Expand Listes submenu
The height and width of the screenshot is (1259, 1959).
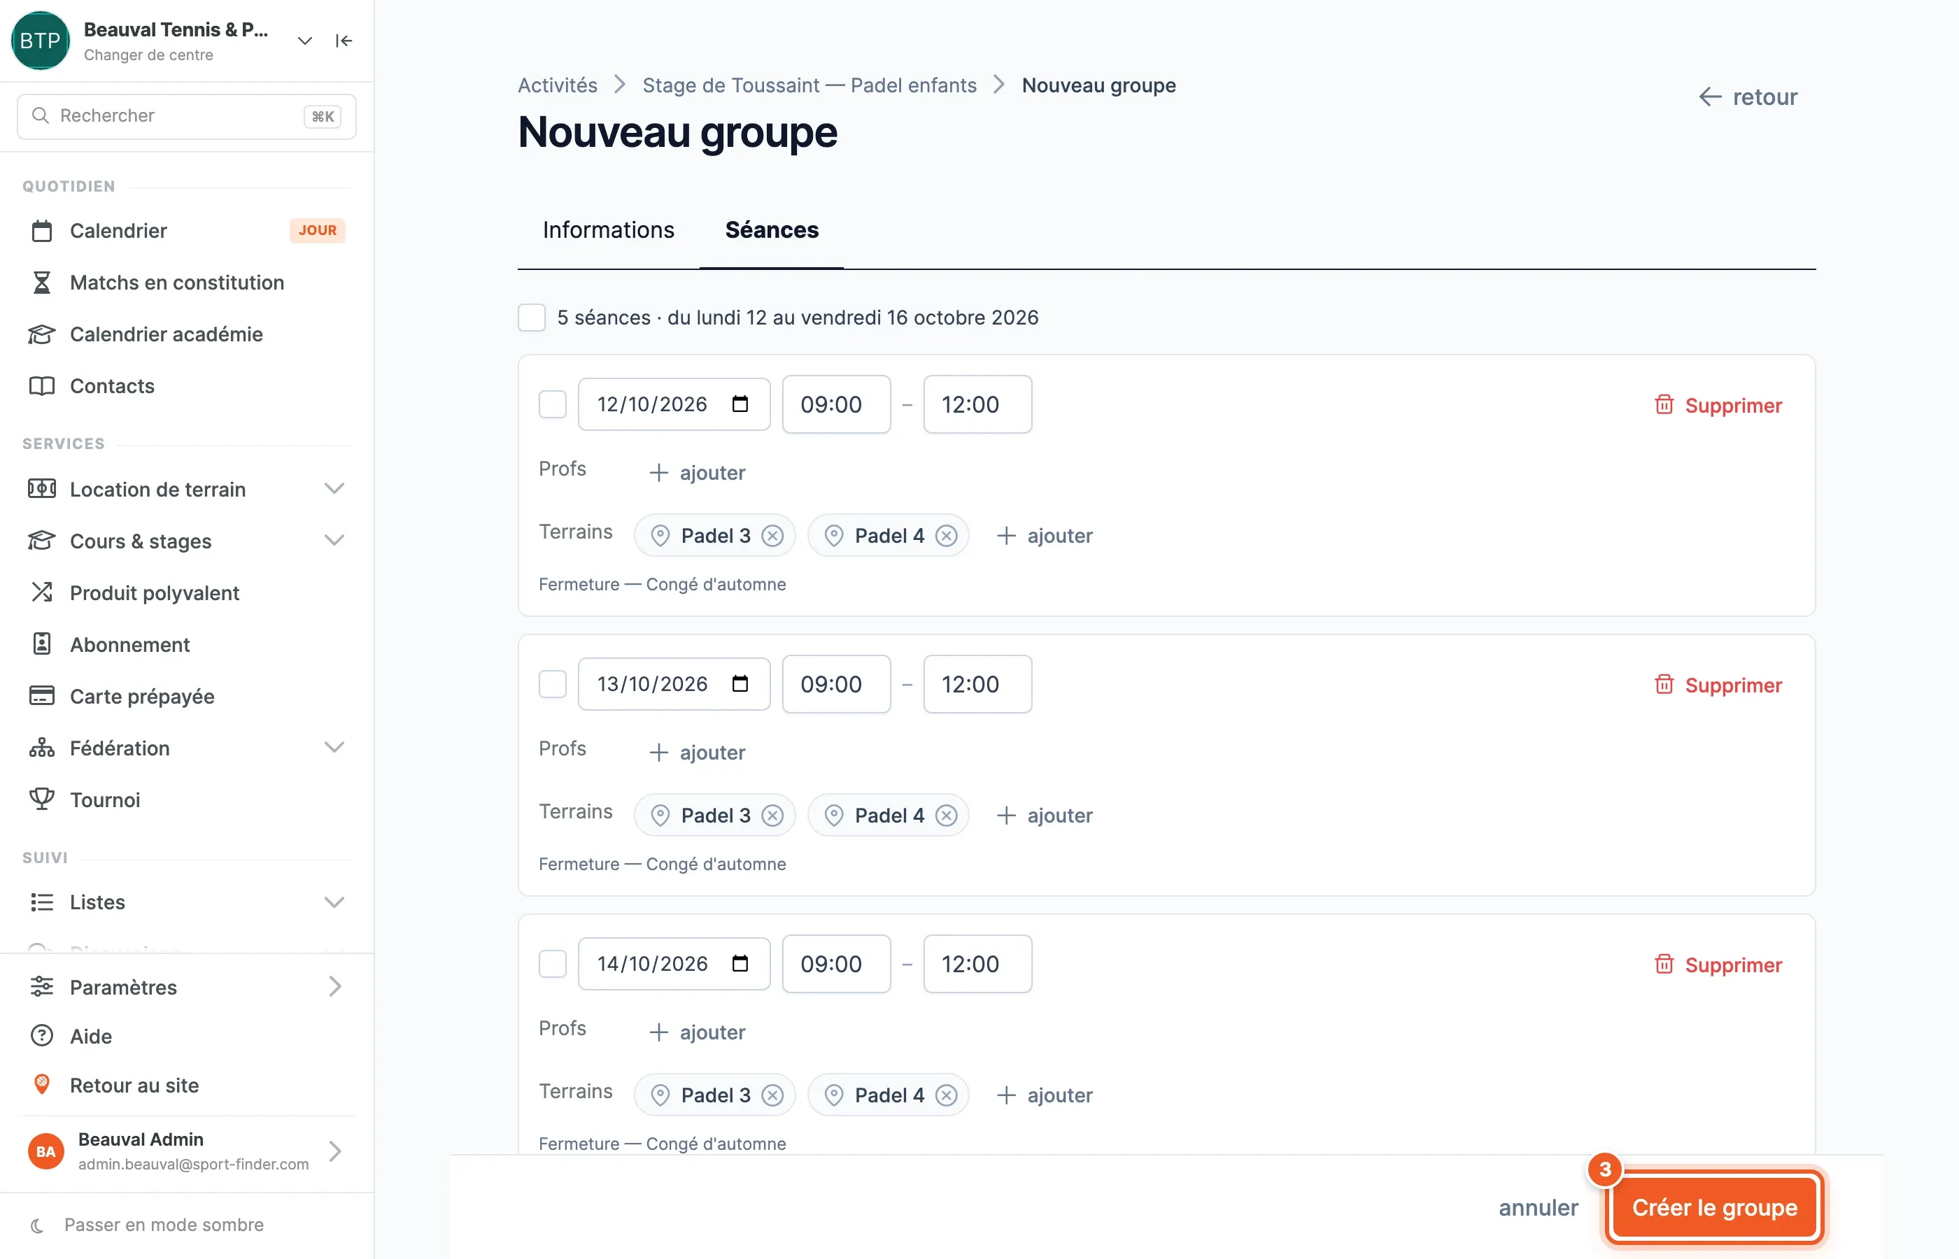coord(334,902)
